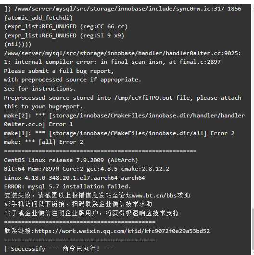The height and width of the screenshot is (255, 254).
Task: Click the "See for instructions." line
Action: pyautogui.click(x=40, y=89)
